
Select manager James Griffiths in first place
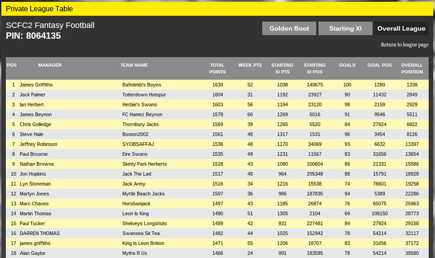coord(36,85)
